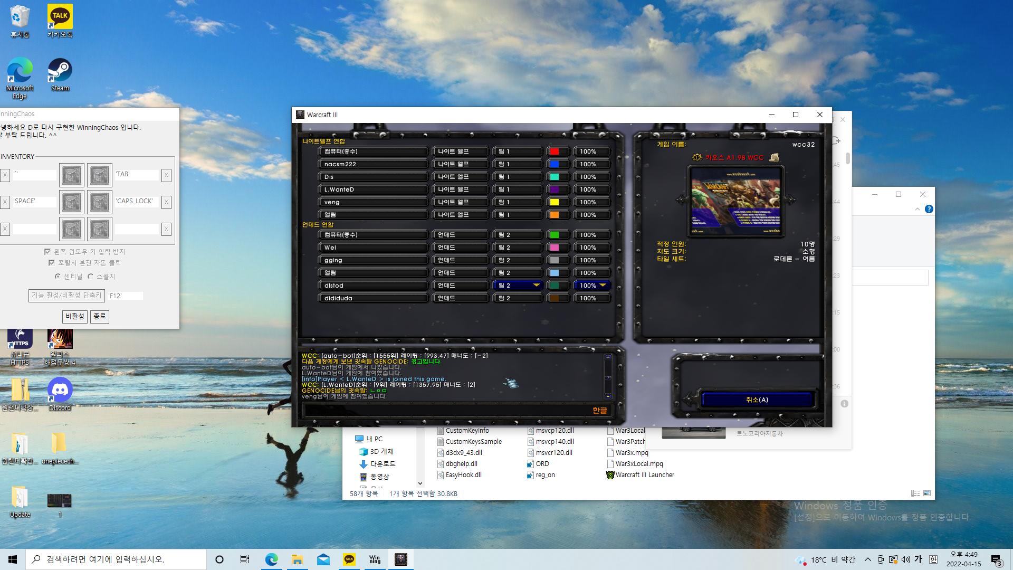Click the chat log scroll-down arrow
1013x570 pixels.
[608, 396]
